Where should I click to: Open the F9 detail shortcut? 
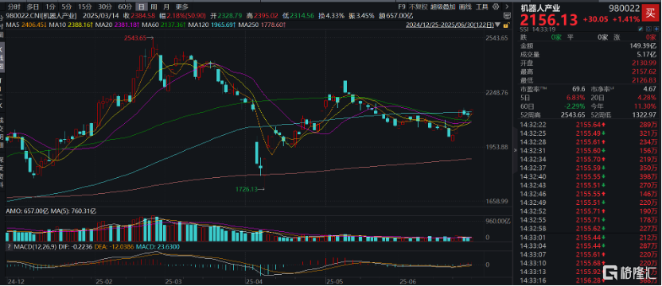pos(402,6)
